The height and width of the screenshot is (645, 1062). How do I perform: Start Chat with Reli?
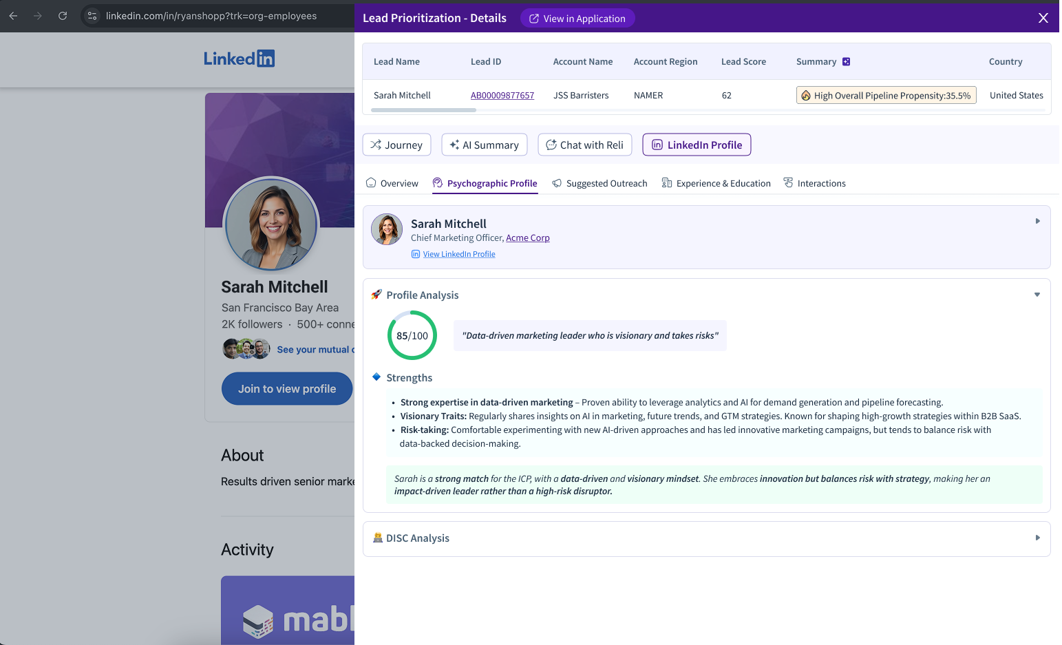585,145
